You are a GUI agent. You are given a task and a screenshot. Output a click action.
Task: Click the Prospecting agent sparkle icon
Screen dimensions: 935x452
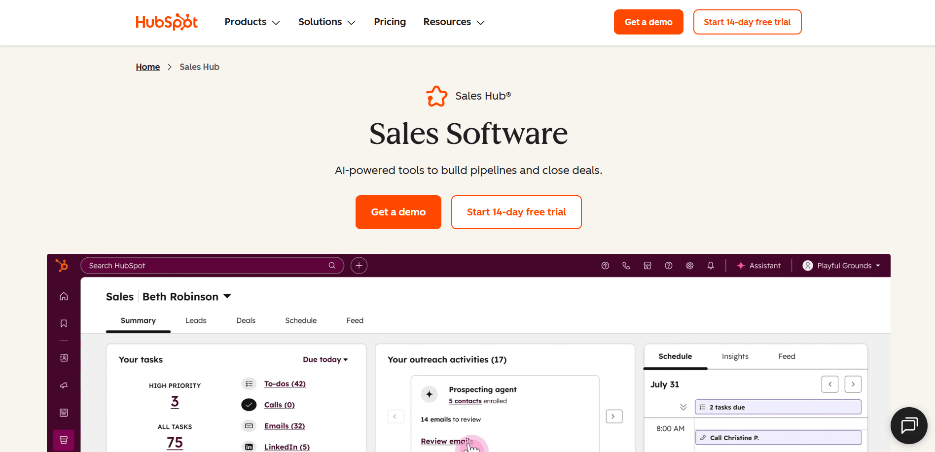click(x=430, y=394)
